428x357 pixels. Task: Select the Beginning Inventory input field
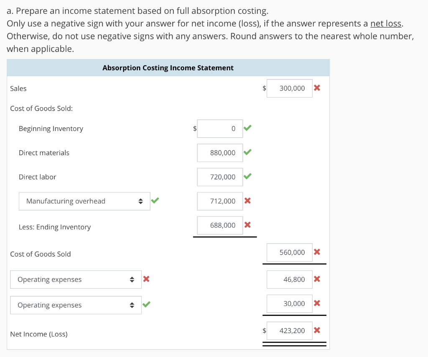(x=220, y=128)
